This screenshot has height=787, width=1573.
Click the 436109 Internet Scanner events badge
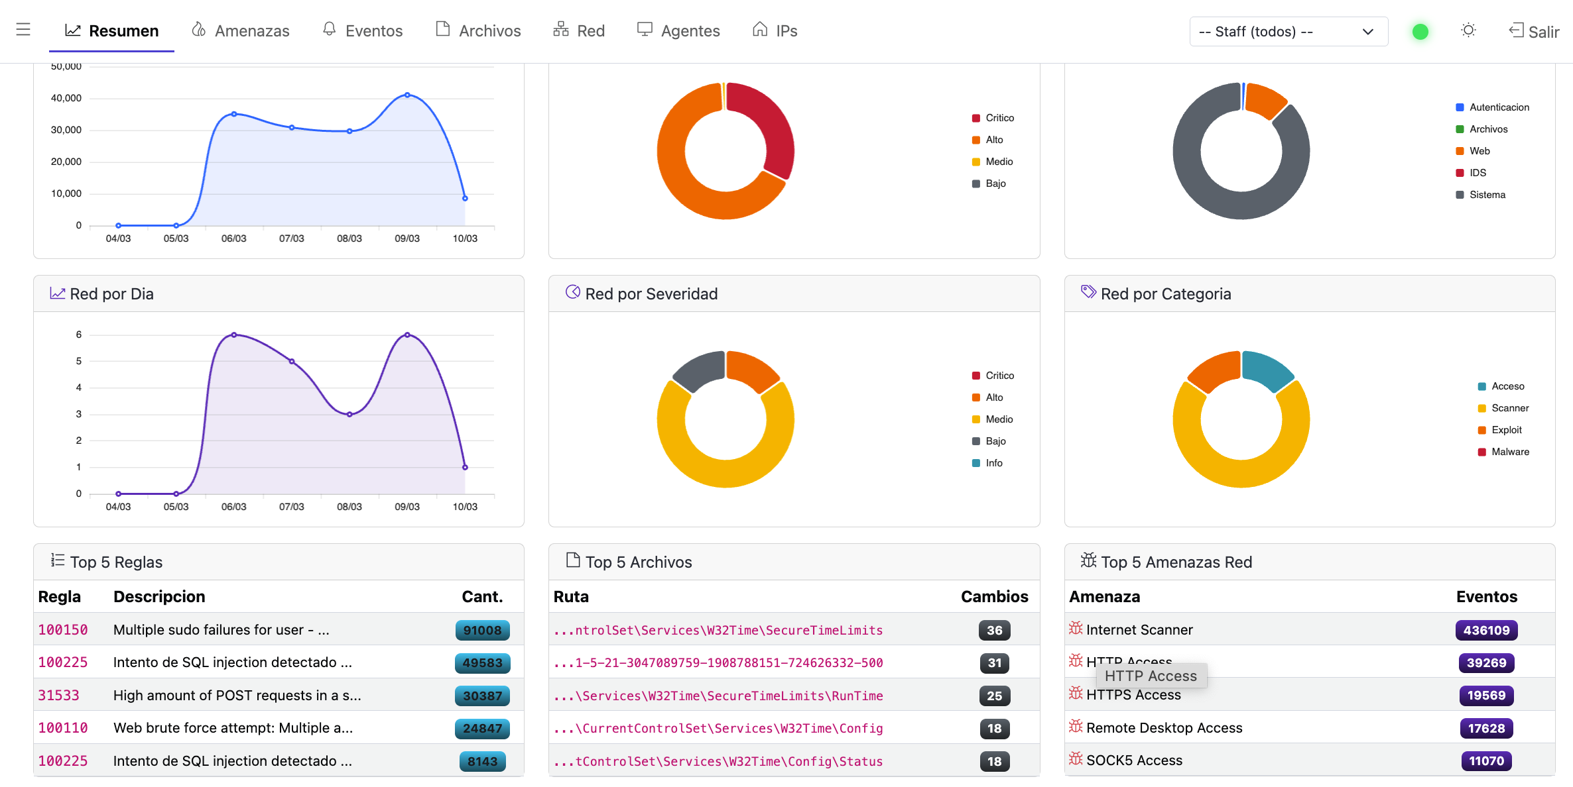(x=1486, y=630)
